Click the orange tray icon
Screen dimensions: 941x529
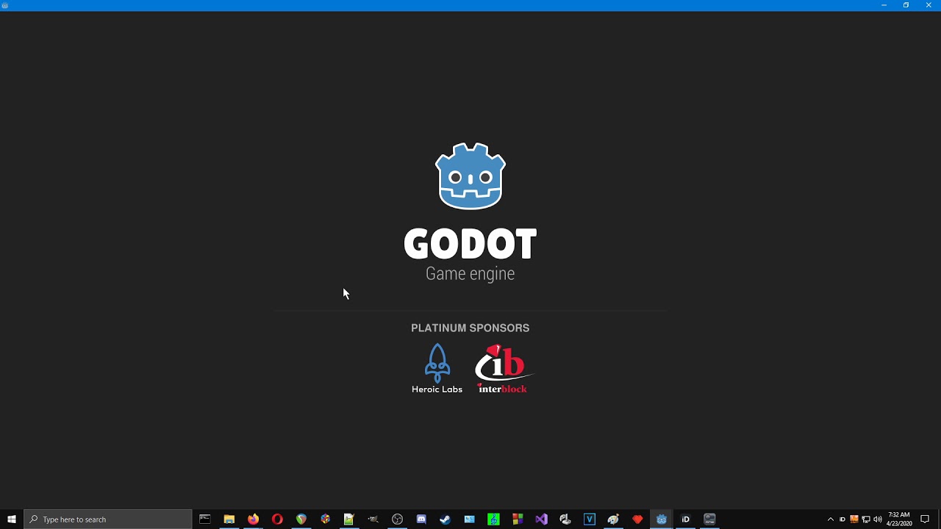(854, 519)
